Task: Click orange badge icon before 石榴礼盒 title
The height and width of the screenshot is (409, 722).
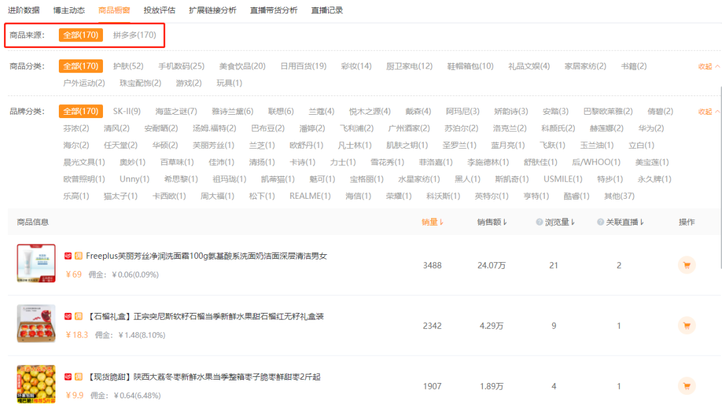Action: pyautogui.click(x=79, y=316)
